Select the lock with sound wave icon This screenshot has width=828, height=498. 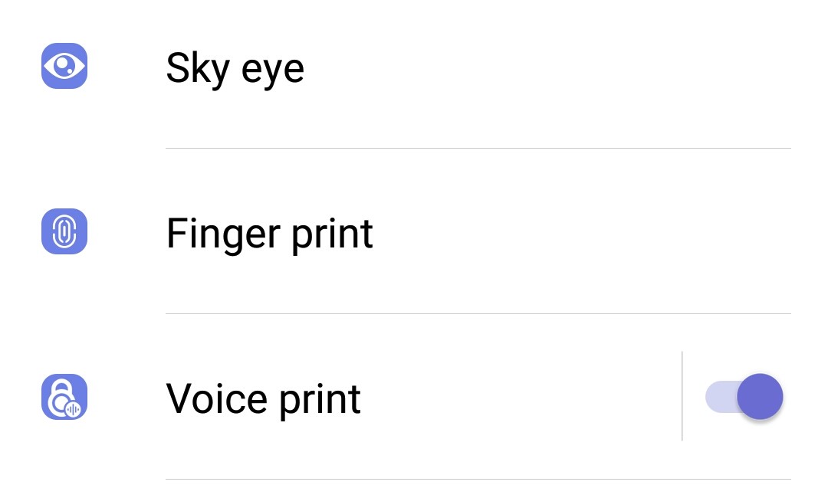64,397
